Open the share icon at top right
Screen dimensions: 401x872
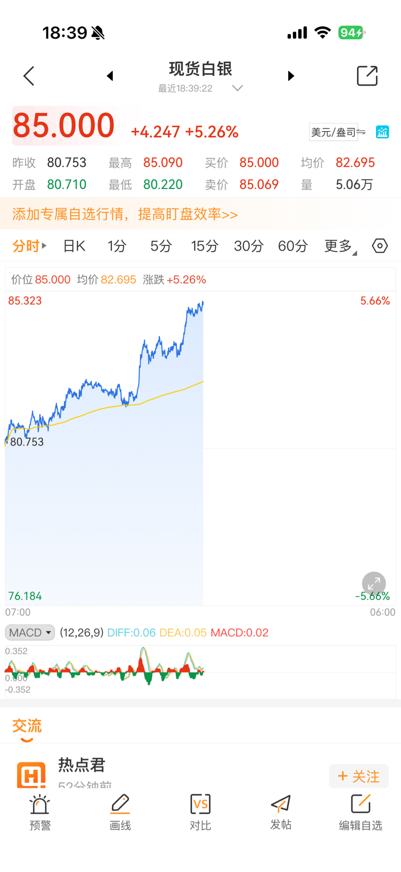pyautogui.click(x=367, y=76)
